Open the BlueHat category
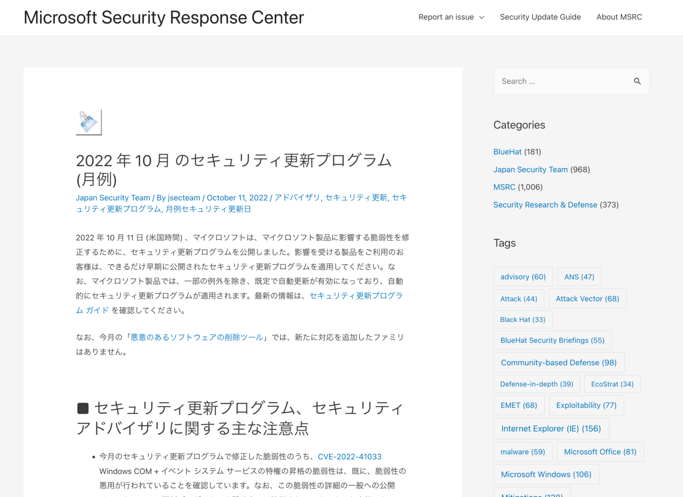683x497 pixels. 507,152
